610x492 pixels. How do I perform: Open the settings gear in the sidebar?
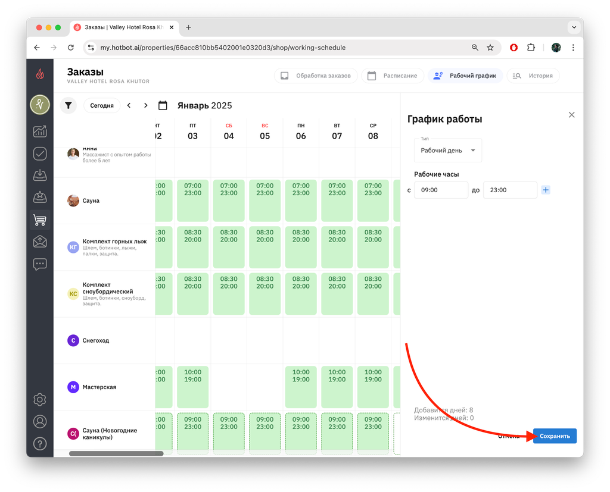(x=40, y=400)
